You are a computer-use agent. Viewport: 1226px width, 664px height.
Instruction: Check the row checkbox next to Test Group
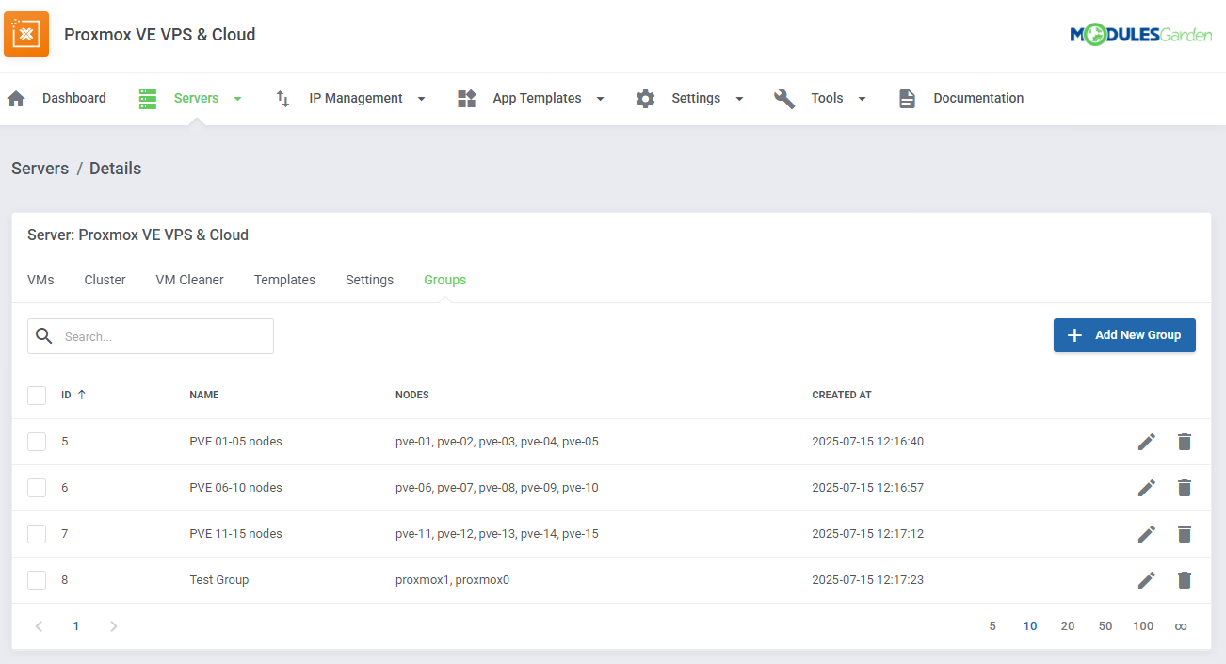tap(37, 580)
